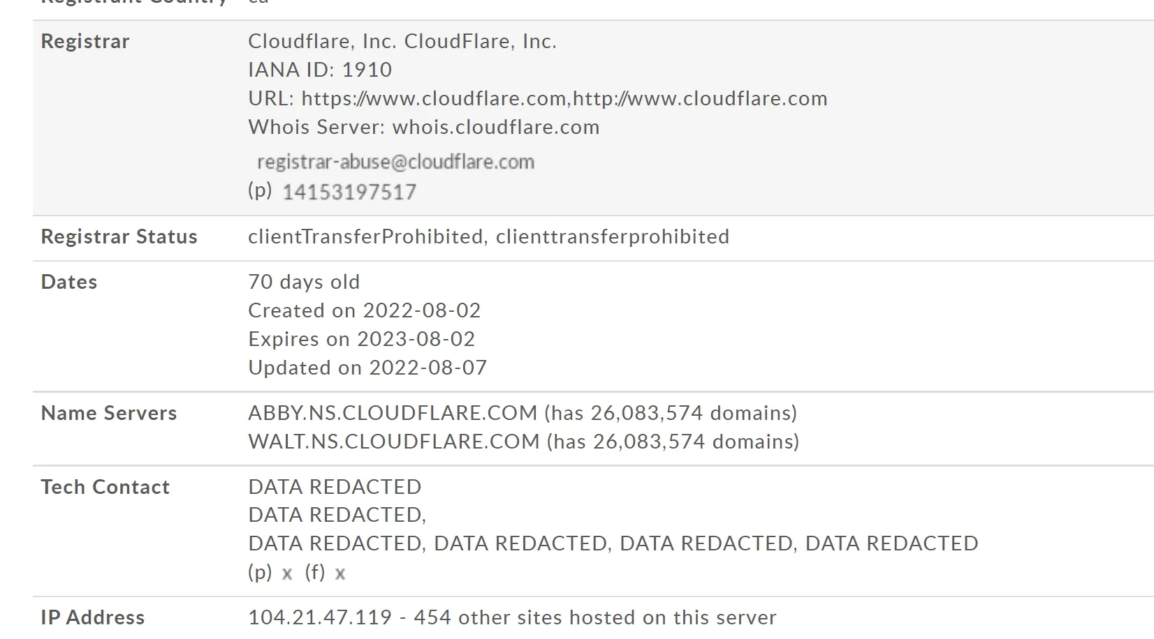Screen dimensions: 1154x639
Task: Click the registrar phone number 14153197517
Action: (349, 192)
